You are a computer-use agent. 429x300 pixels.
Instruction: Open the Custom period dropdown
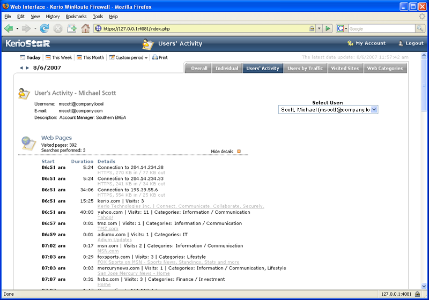point(128,57)
